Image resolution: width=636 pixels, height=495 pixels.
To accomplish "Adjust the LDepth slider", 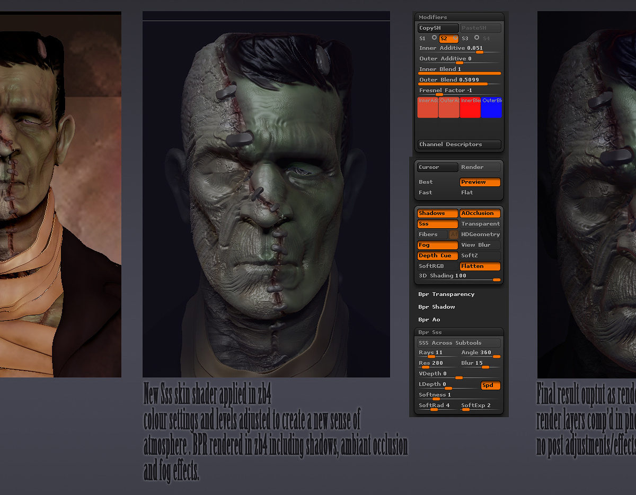I will (448, 385).
